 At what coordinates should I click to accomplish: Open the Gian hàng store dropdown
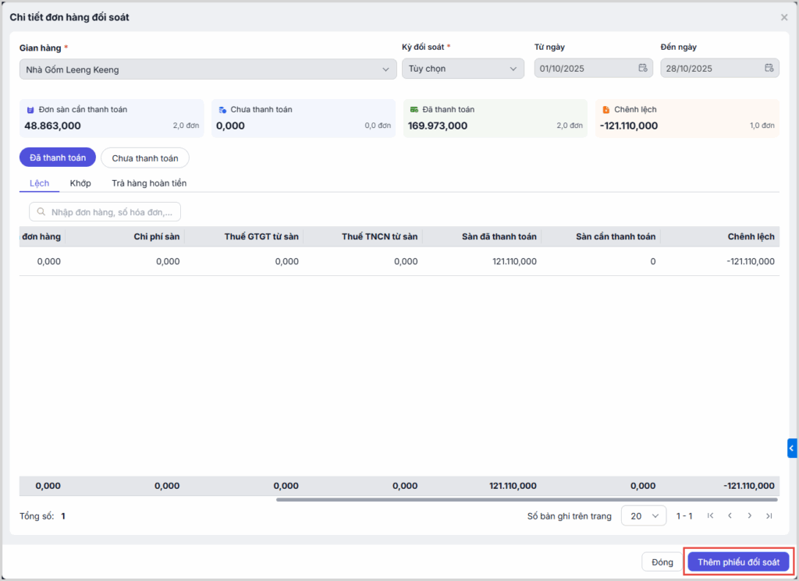[x=208, y=69]
